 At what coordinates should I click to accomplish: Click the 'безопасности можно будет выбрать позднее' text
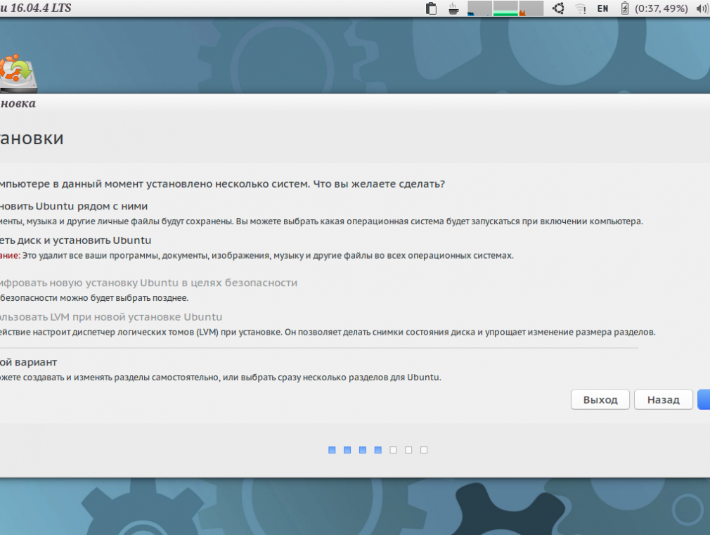click(94, 298)
